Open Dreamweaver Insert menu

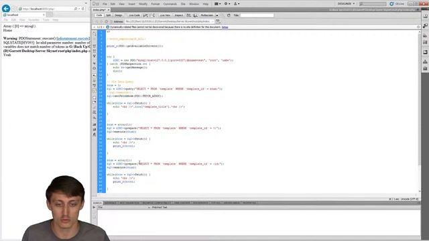click(131, 4)
